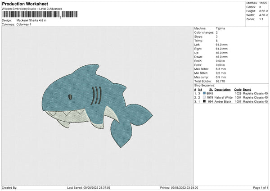Click the 'Code' column header
Image resolution: width=270 pixels, height=191 pixels.
(x=238, y=90)
